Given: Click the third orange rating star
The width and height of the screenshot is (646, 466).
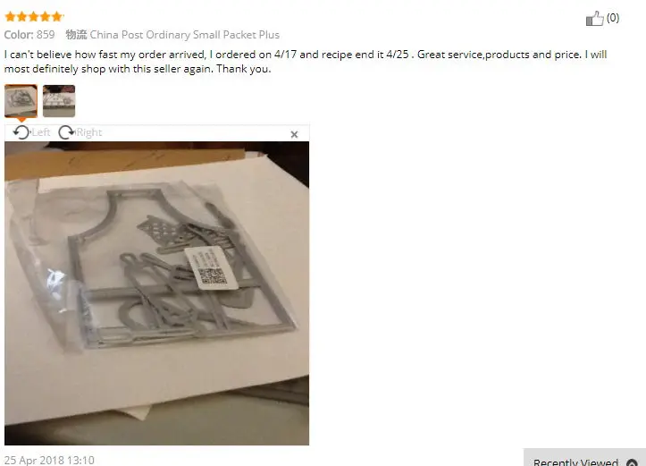Looking at the screenshot, I should (33, 17).
